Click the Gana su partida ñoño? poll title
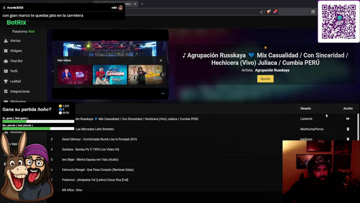360x203 pixels. 27,109
